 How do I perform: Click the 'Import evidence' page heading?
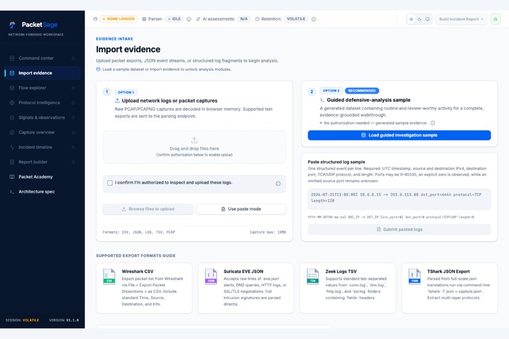point(128,49)
